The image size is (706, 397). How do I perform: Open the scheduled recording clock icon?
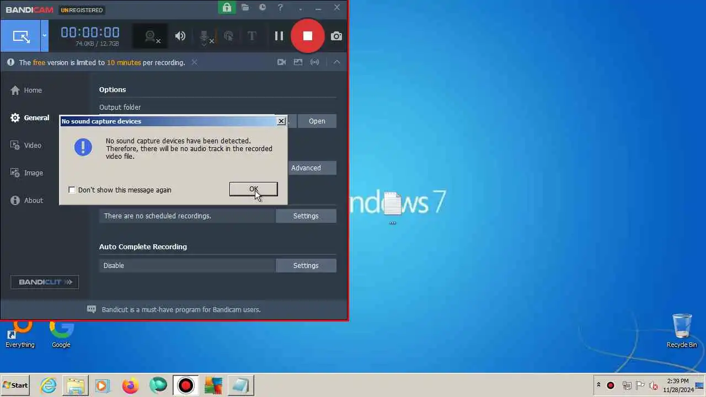click(263, 8)
